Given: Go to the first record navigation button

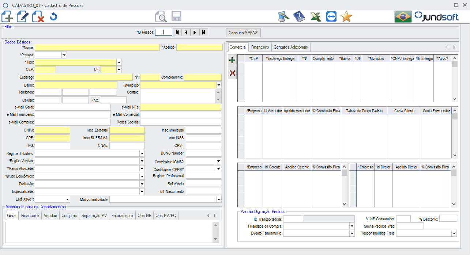Looking at the screenshot, I should coord(177,33).
